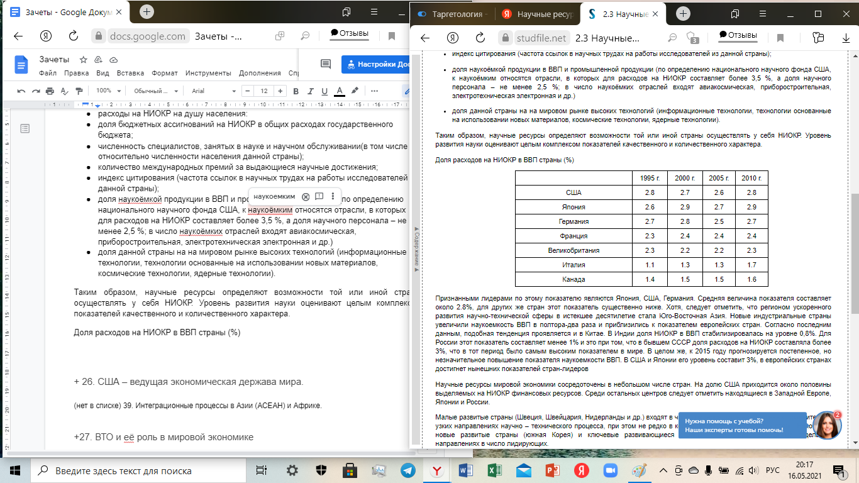Show the document outline icon
The height and width of the screenshot is (483, 859).
(x=25, y=129)
